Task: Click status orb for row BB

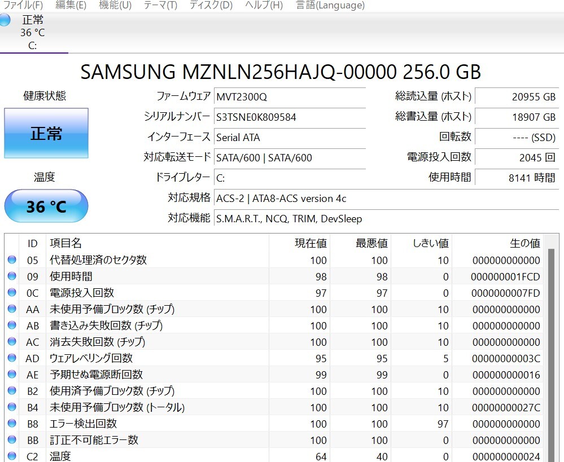Action: (12, 439)
